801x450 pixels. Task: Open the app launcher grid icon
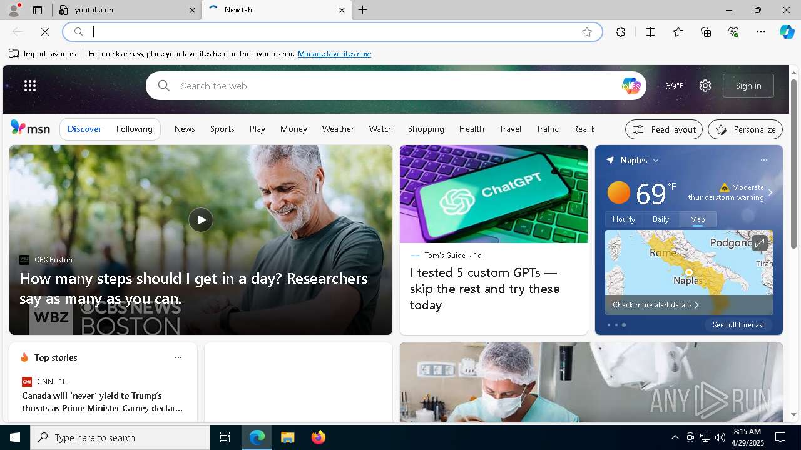[x=30, y=86]
